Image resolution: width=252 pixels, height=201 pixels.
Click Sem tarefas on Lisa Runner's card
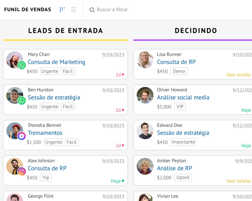(239, 75)
